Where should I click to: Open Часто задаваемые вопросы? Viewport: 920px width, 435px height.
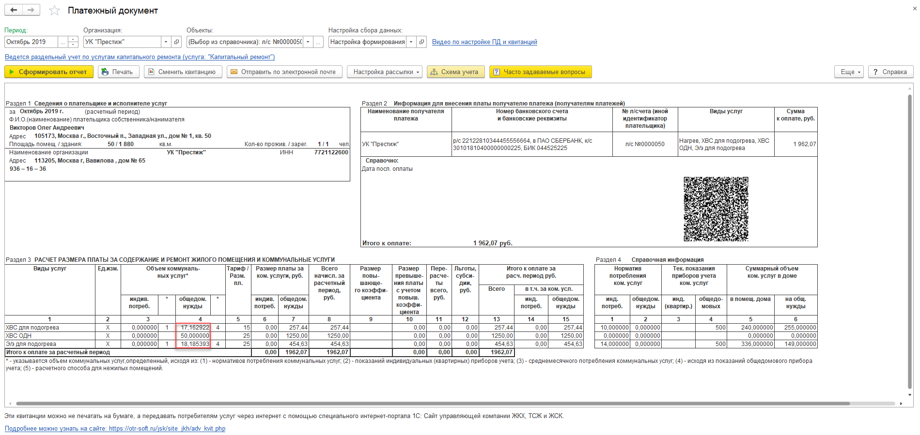(x=540, y=72)
